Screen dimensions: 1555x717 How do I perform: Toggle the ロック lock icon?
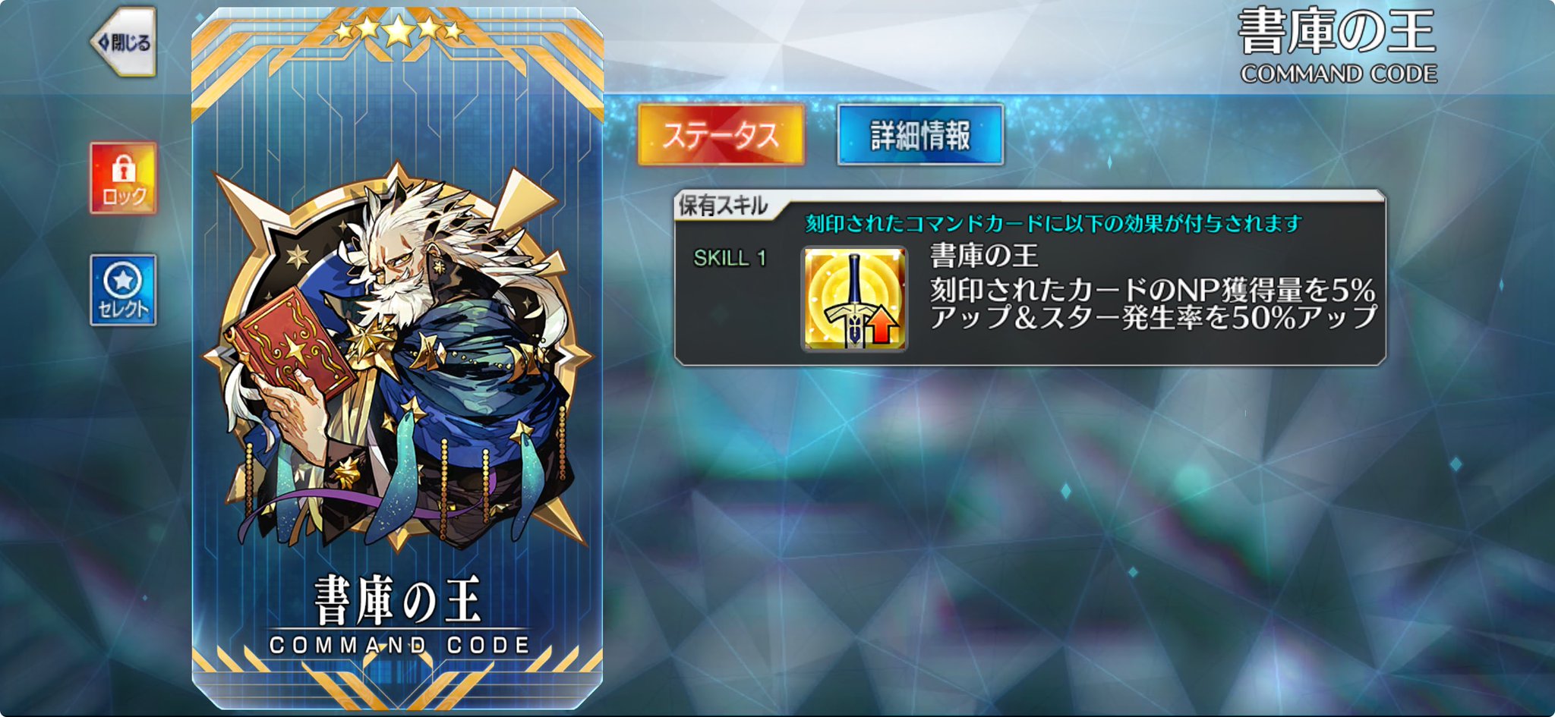click(x=123, y=178)
